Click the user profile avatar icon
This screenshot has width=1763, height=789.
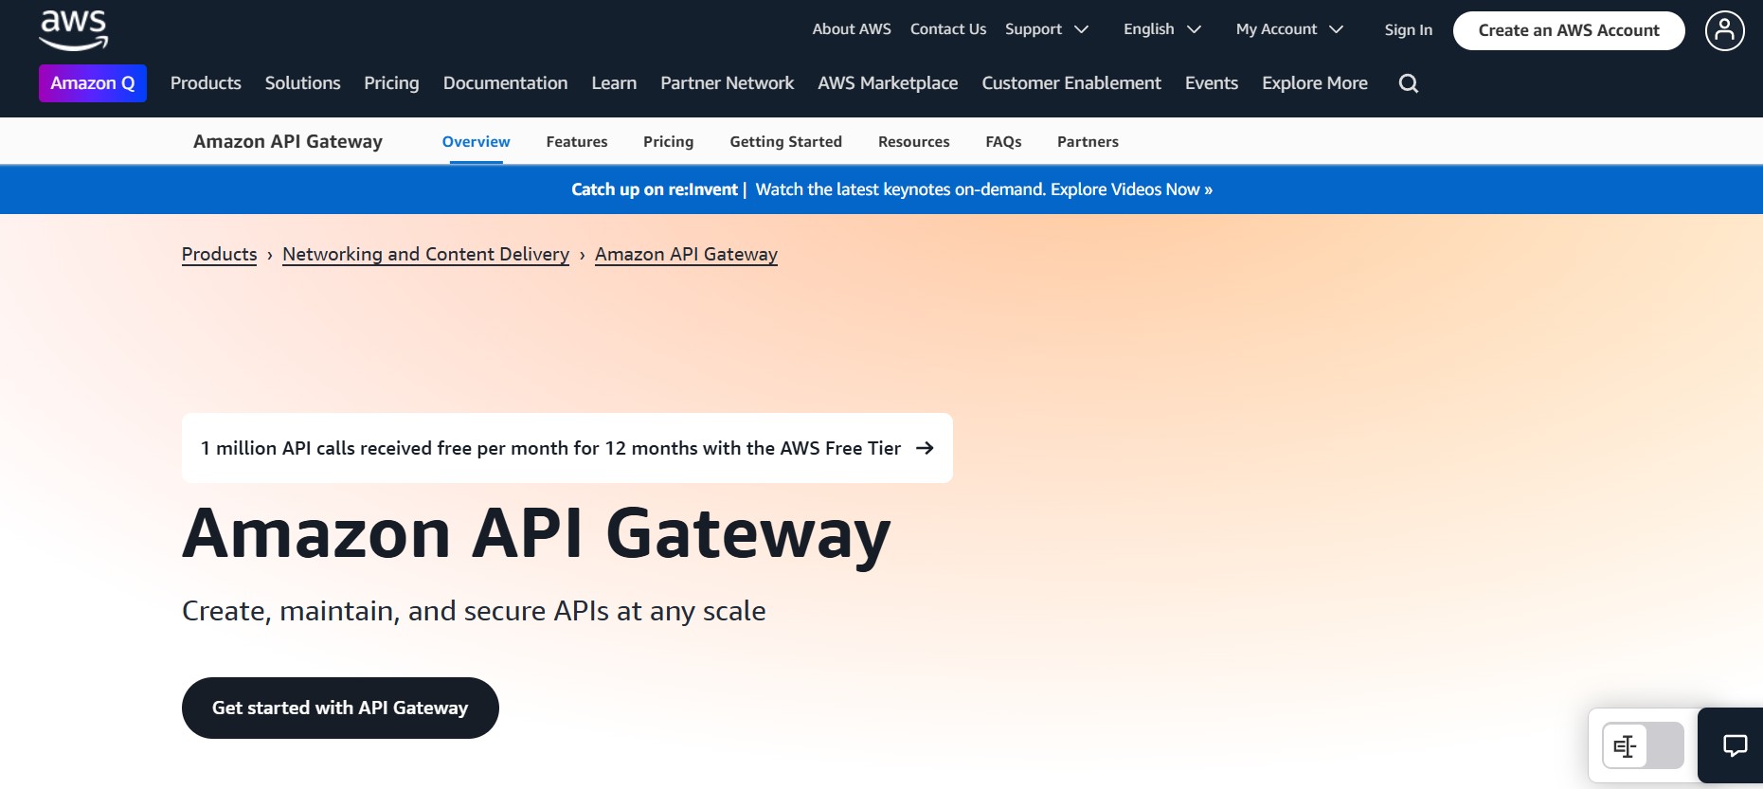pyautogui.click(x=1724, y=30)
